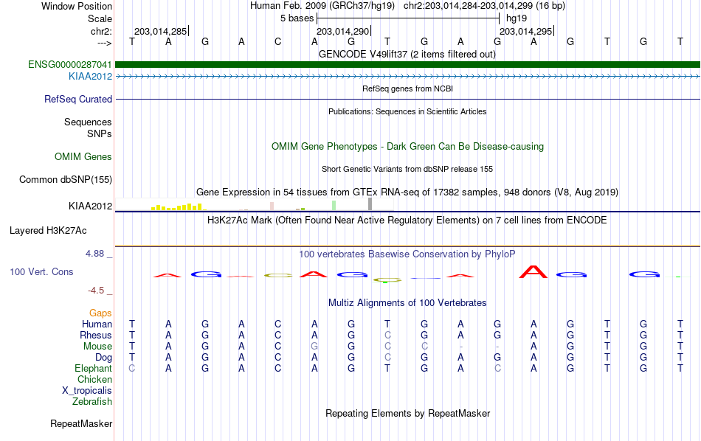Select the Dog alignment row label
The image size is (701, 441).
click(x=104, y=358)
